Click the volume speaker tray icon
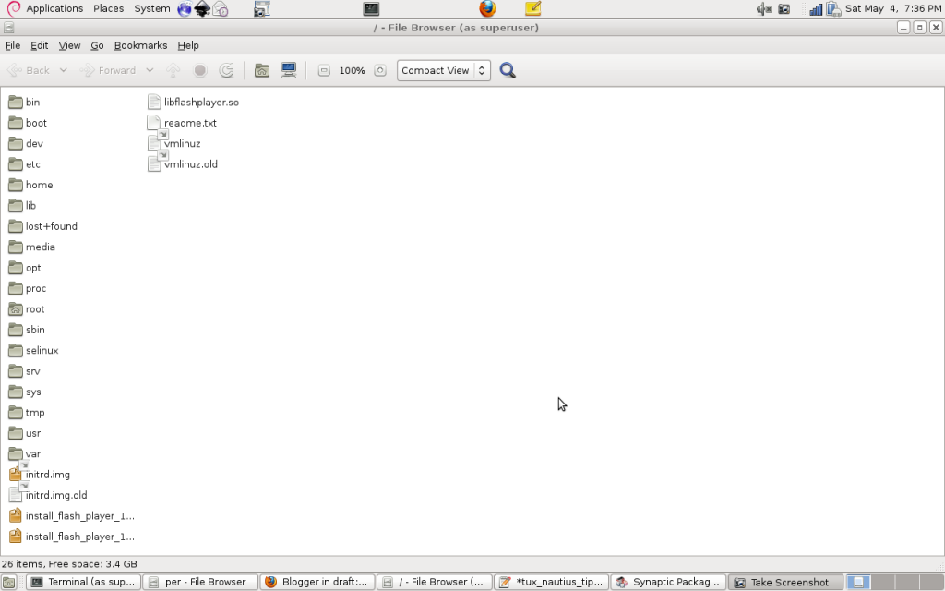Screen dimensions: 945x591 (x=763, y=9)
